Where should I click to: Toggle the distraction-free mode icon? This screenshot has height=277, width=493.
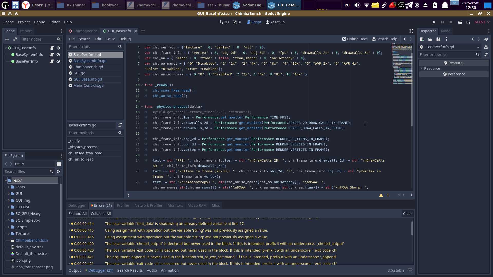tap(411, 31)
